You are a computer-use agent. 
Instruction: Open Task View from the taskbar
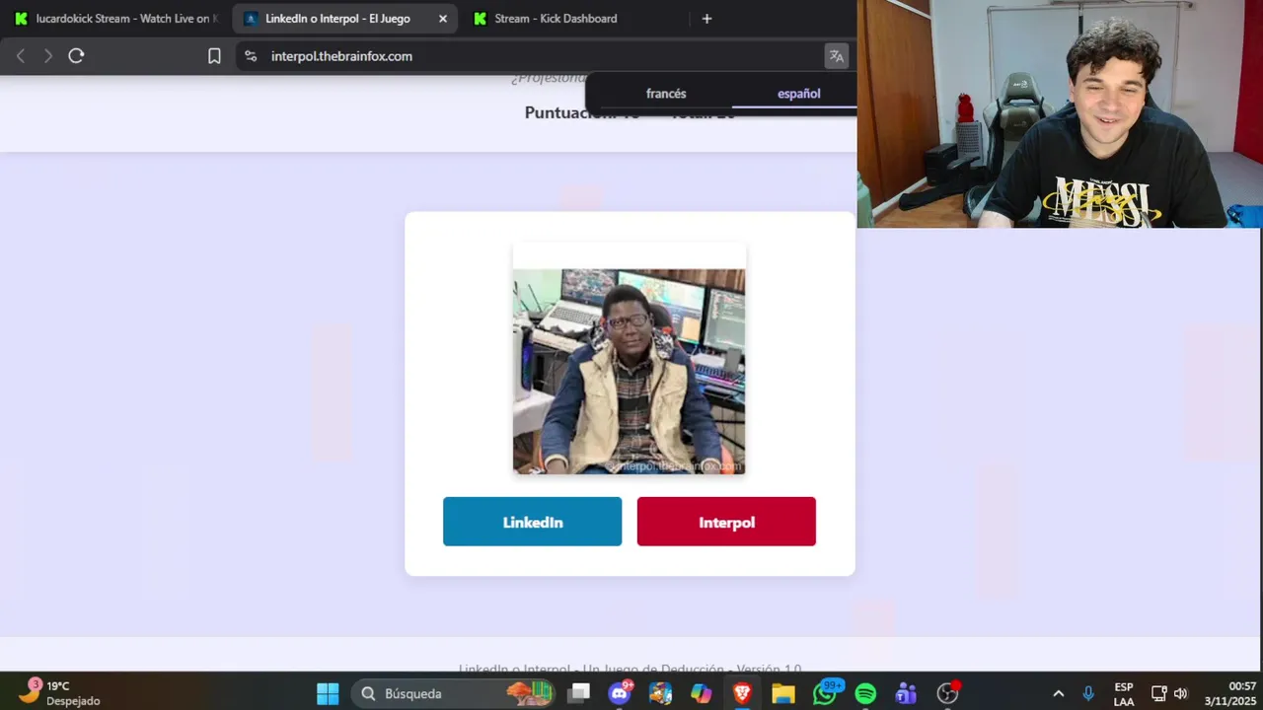[579, 693]
